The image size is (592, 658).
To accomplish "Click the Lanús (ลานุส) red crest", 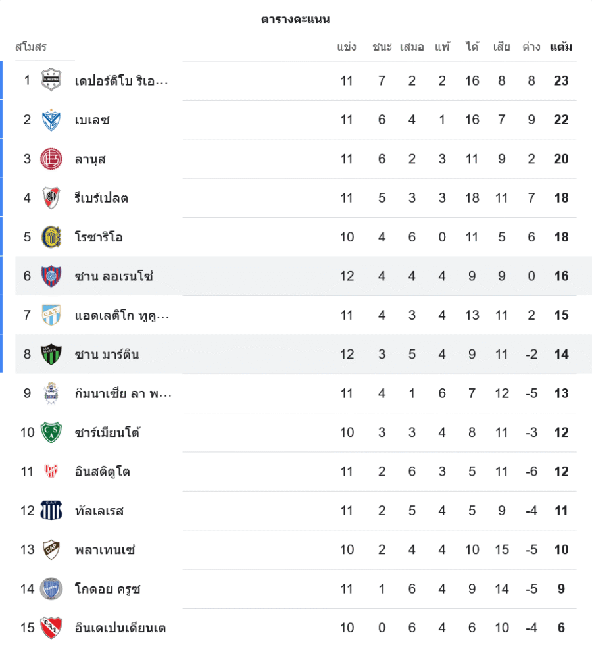I will [51, 159].
